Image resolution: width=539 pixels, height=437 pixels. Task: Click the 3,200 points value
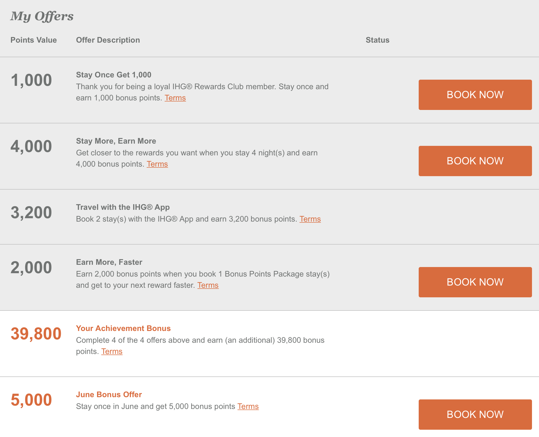click(31, 213)
